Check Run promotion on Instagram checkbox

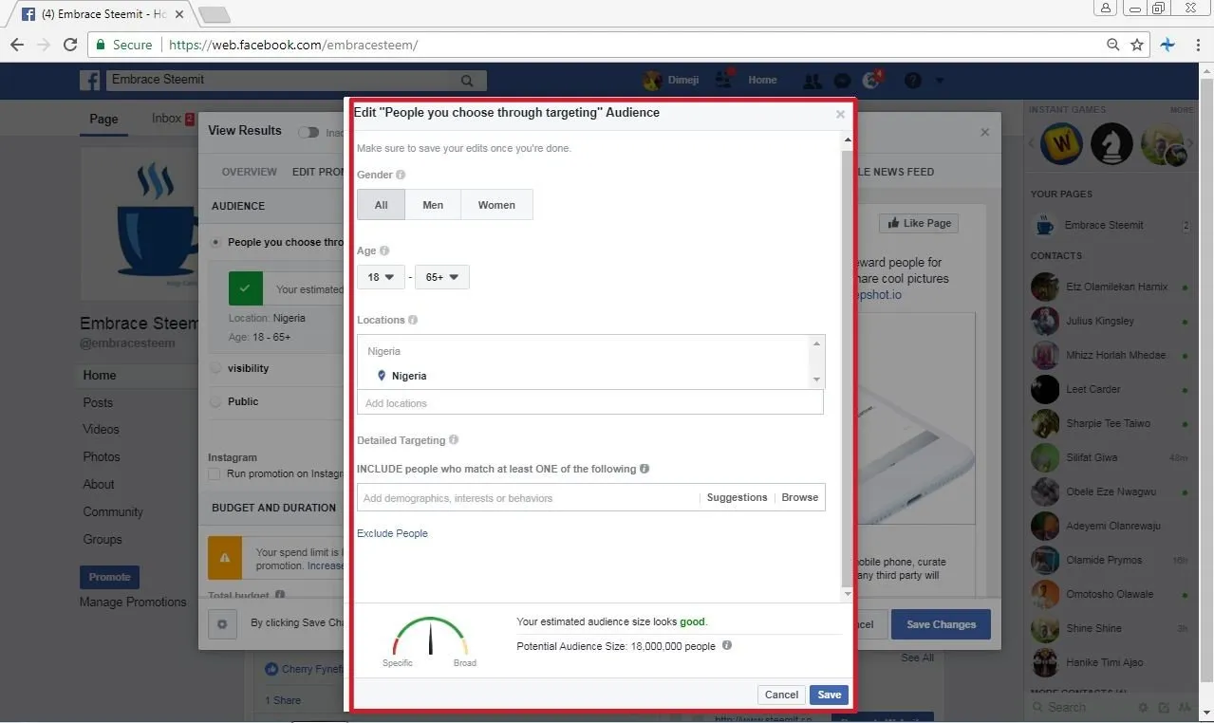click(215, 473)
